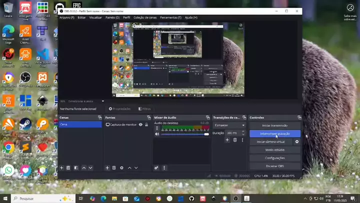
Task: Open the Arquivo menu
Action: [66, 18]
